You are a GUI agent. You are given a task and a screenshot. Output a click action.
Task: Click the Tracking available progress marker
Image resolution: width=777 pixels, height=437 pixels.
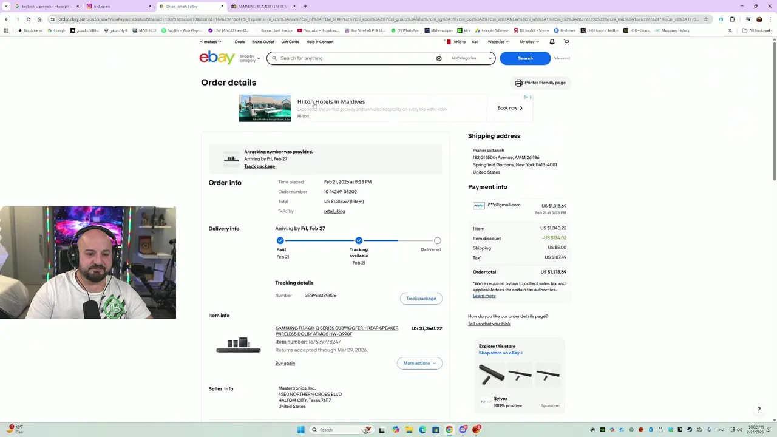[359, 240]
